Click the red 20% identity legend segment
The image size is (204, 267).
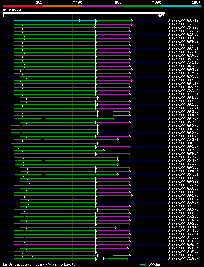click(23, 6)
